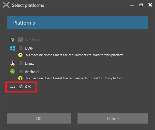Click the Xenko logo in title bar

pyautogui.click(x=6, y=5)
